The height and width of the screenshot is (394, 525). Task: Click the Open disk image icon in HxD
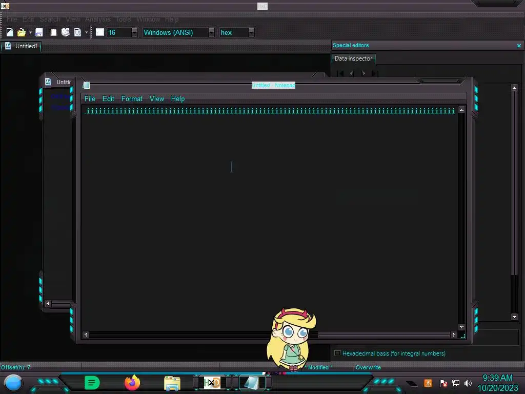pos(77,32)
